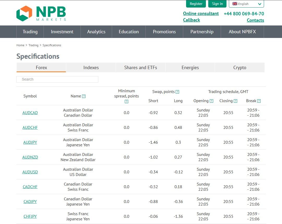Screen dimensions: 282x224
Task: Open the CHFJPY symbol link
Action: pyautogui.click(x=30, y=216)
